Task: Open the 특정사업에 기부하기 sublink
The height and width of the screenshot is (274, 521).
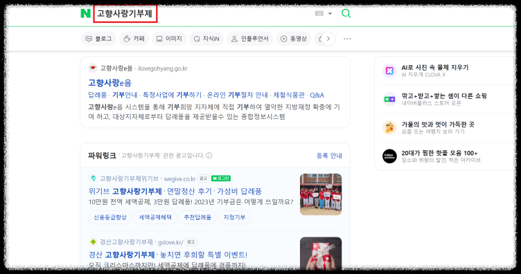Action: tap(172, 95)
